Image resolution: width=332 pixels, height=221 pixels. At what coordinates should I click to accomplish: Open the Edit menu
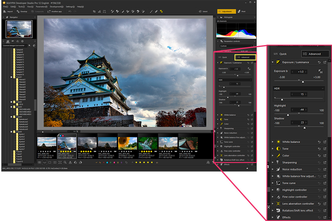(13, 7)
